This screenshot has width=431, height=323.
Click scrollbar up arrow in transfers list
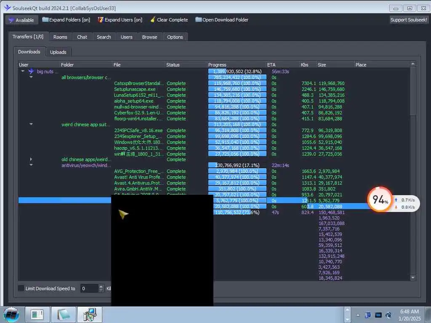tap(412, 64)
